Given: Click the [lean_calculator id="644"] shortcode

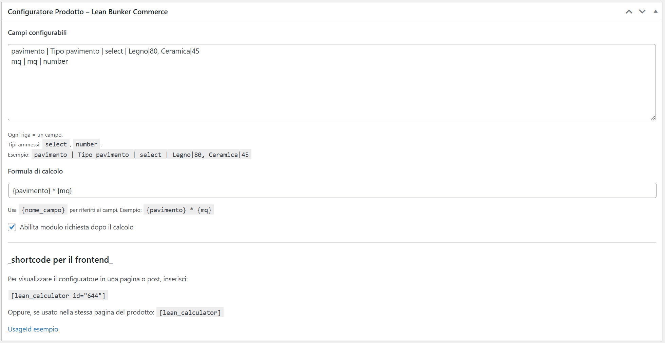Looking at the screenshot, I should [58, 296].
